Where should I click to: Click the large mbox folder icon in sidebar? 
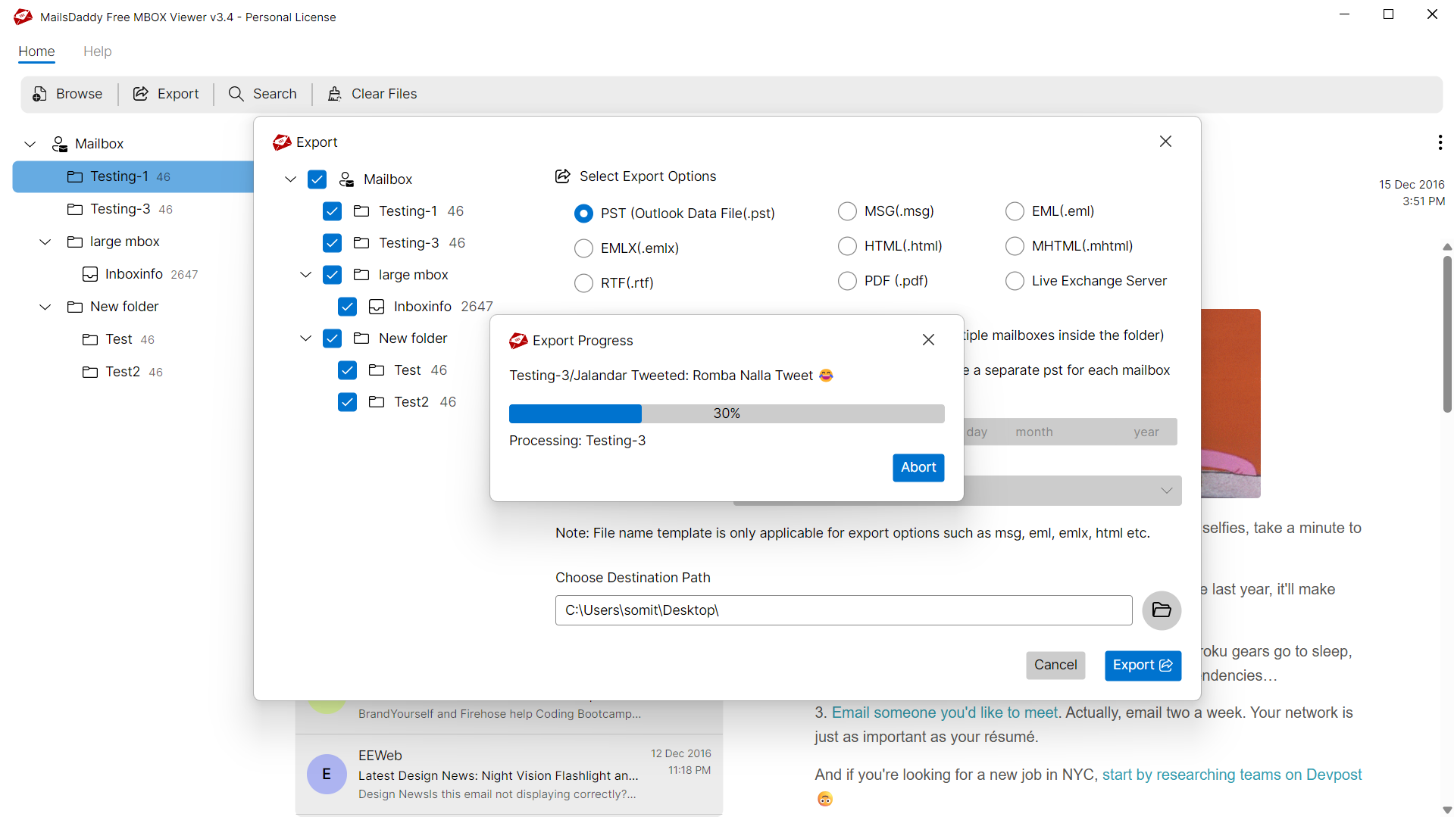click(74, 242)
